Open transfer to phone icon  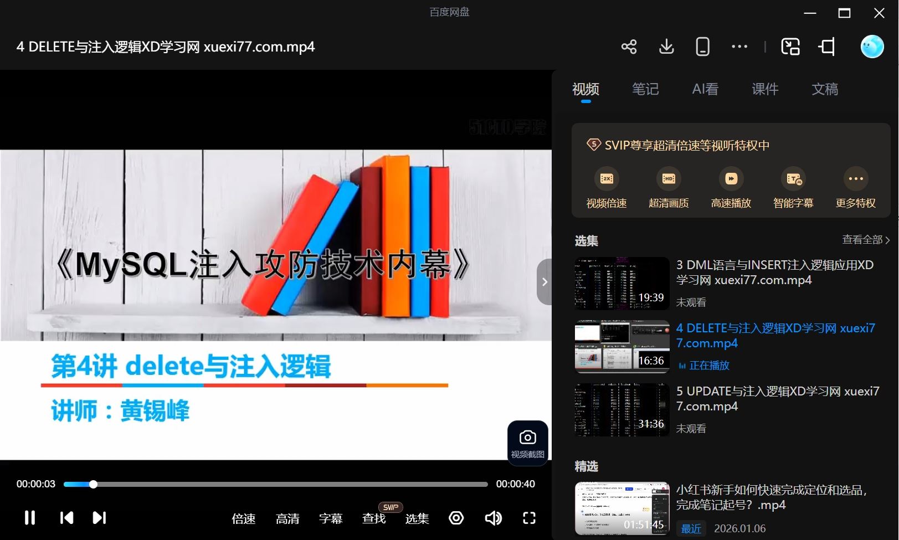[702, 47]
